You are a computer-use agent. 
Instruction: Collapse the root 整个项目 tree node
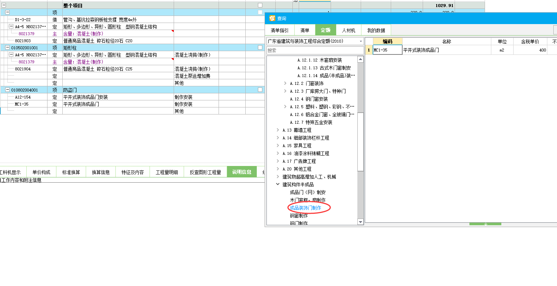tap(4, 6)
